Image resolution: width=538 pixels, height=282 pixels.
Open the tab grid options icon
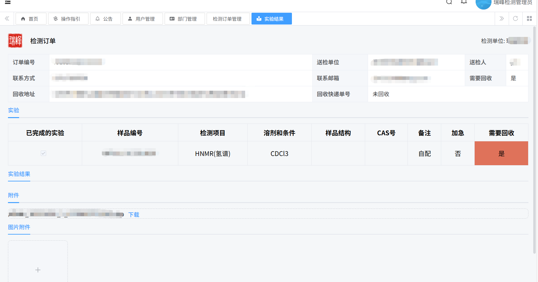[x=529, y=18]
